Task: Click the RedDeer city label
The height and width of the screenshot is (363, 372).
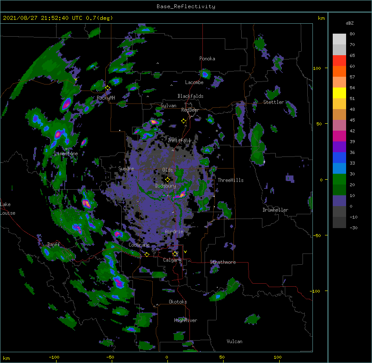Action: 190,110
